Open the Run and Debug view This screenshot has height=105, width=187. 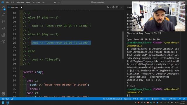pyautogui.click(x=3, y=28)
